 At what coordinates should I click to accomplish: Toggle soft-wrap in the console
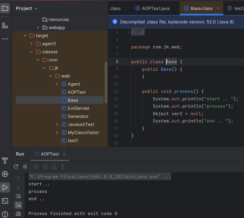pyautogui.click(x=18, y=196)
